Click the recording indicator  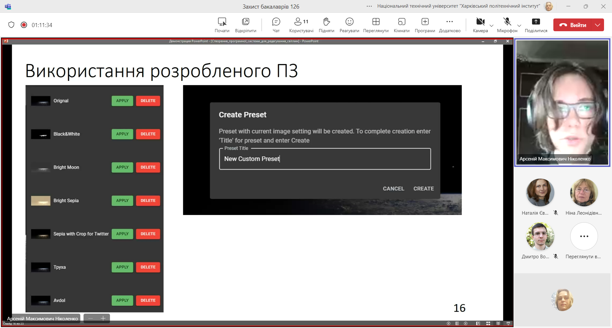(24, 25)
